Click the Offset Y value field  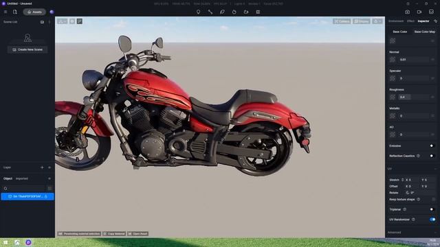point(428,186)
